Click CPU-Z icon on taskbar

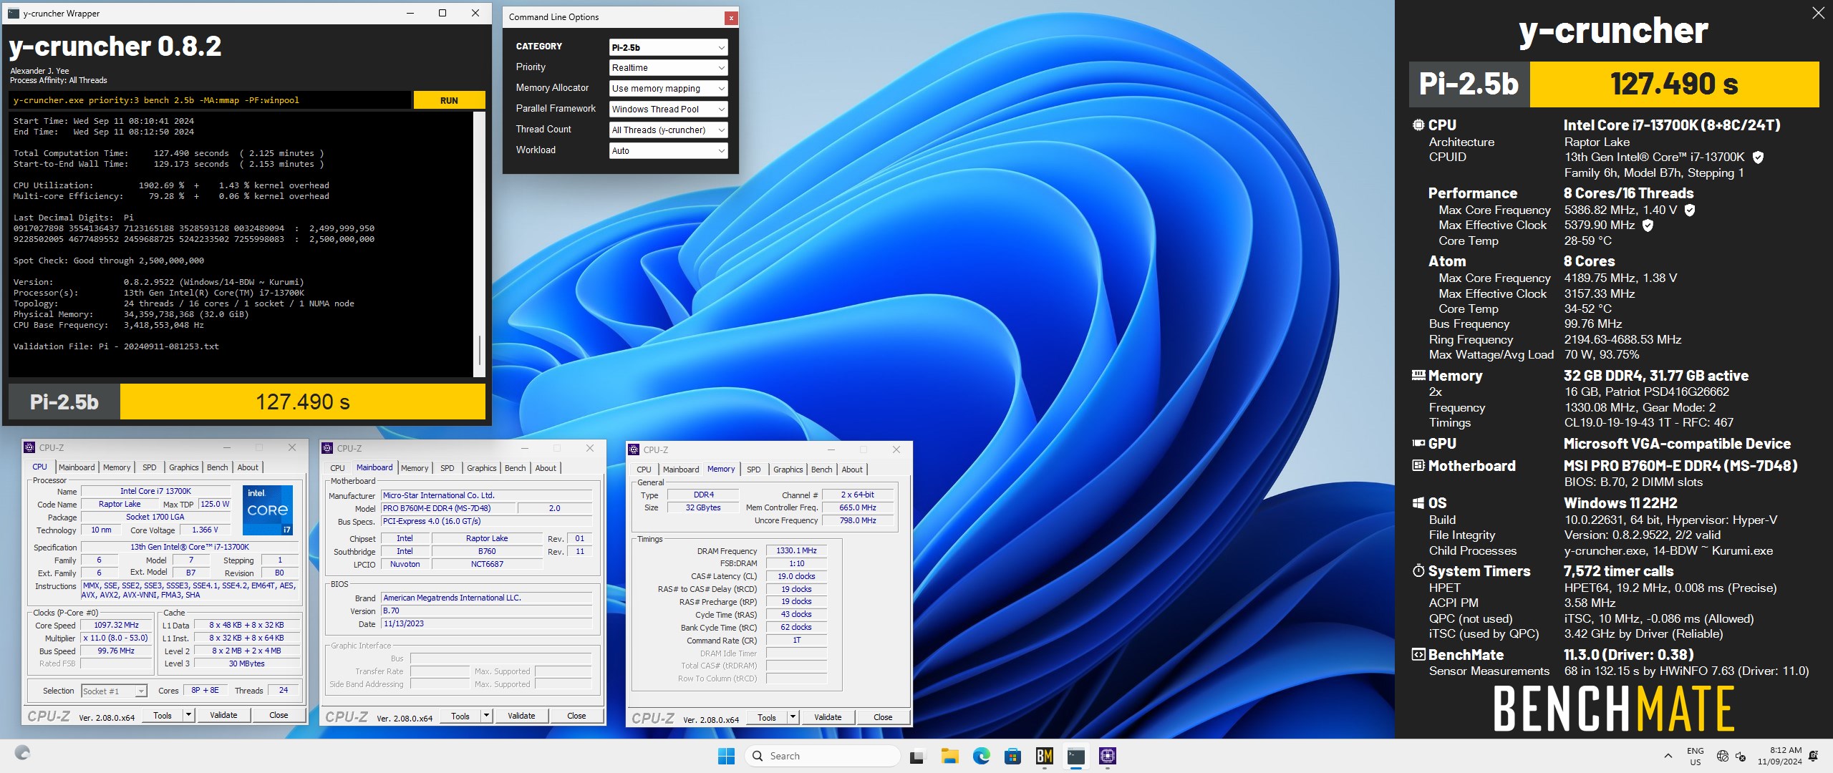(1108, 756)
